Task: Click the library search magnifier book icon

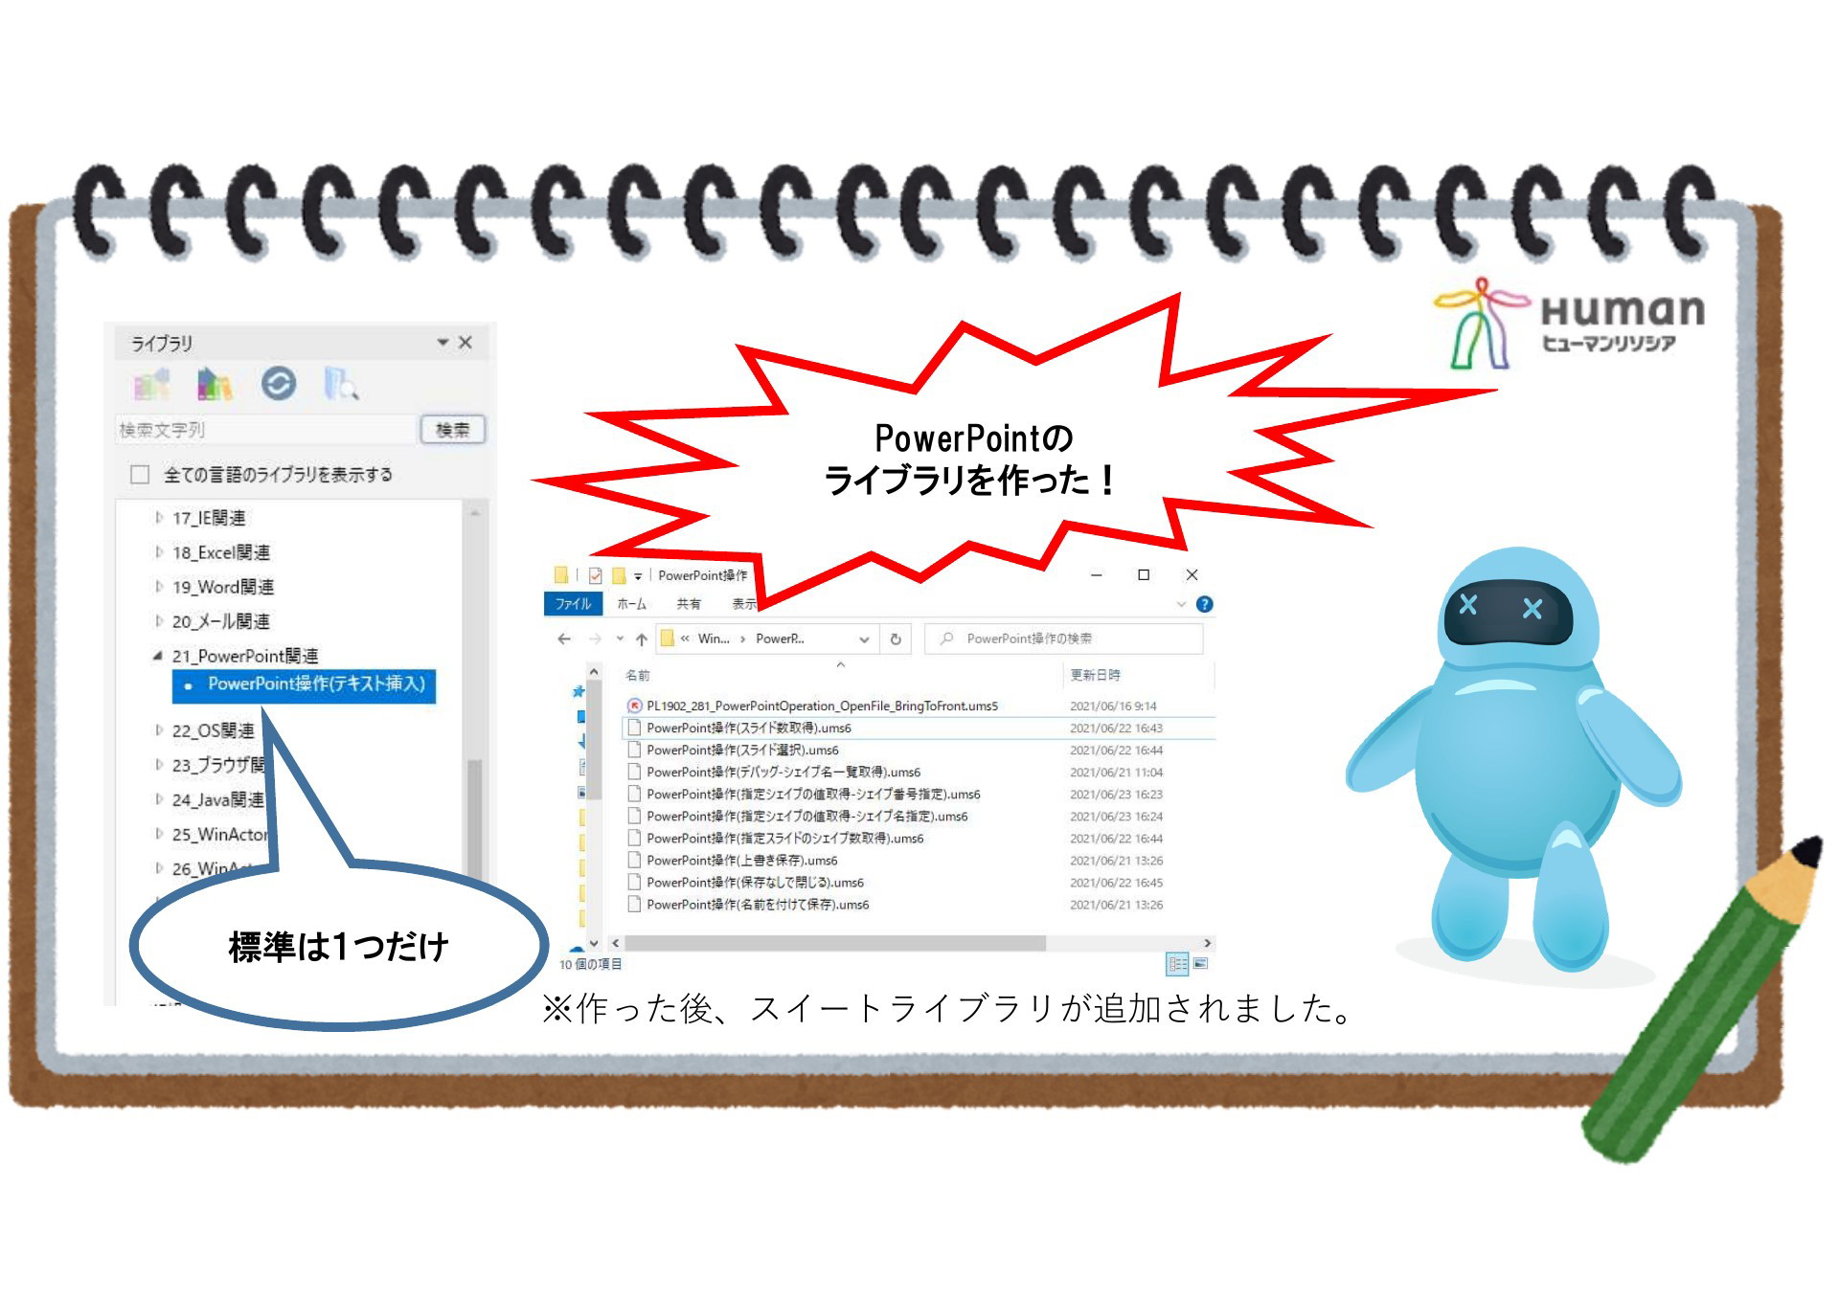Action: (x=341, y=384)
